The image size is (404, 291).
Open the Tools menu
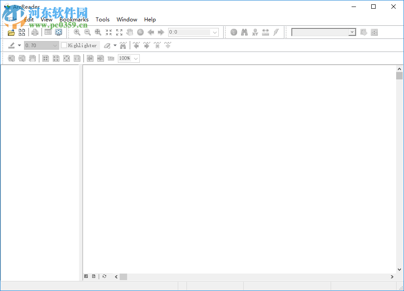[103, 19]
